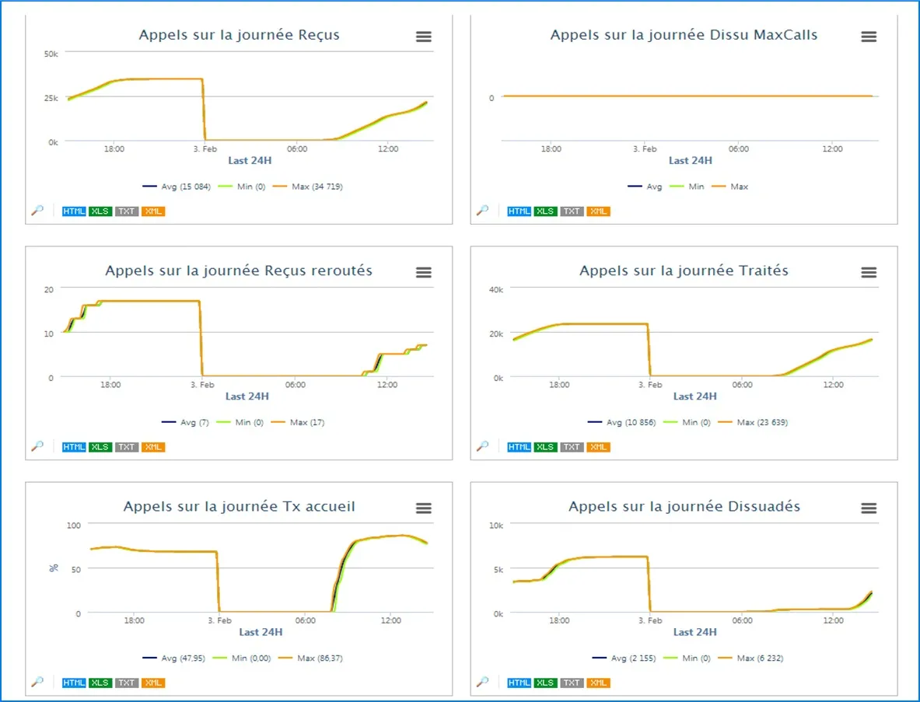Click magnifier icon under Reçus reroutés chart

[x=37, y=446]
